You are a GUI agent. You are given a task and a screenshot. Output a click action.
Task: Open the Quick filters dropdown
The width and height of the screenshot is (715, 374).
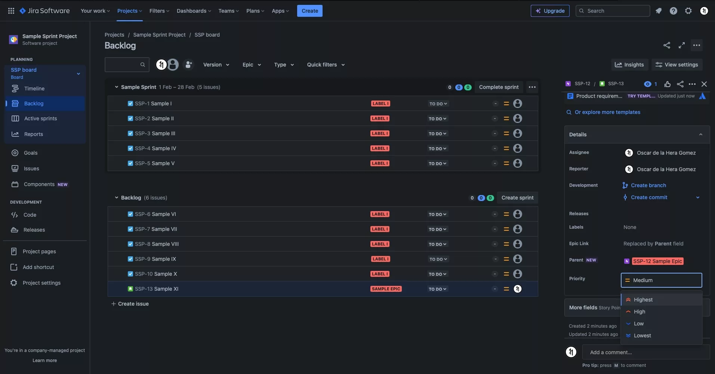[326, 65]
